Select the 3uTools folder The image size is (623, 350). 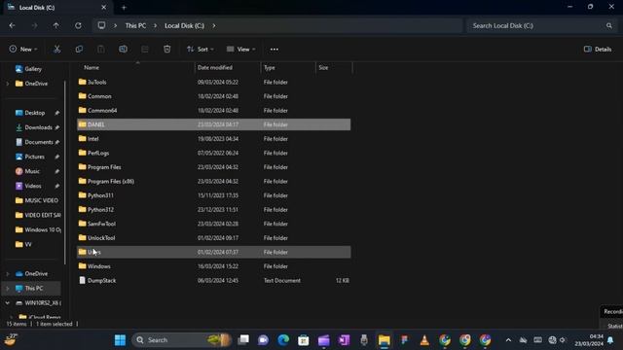214,82
